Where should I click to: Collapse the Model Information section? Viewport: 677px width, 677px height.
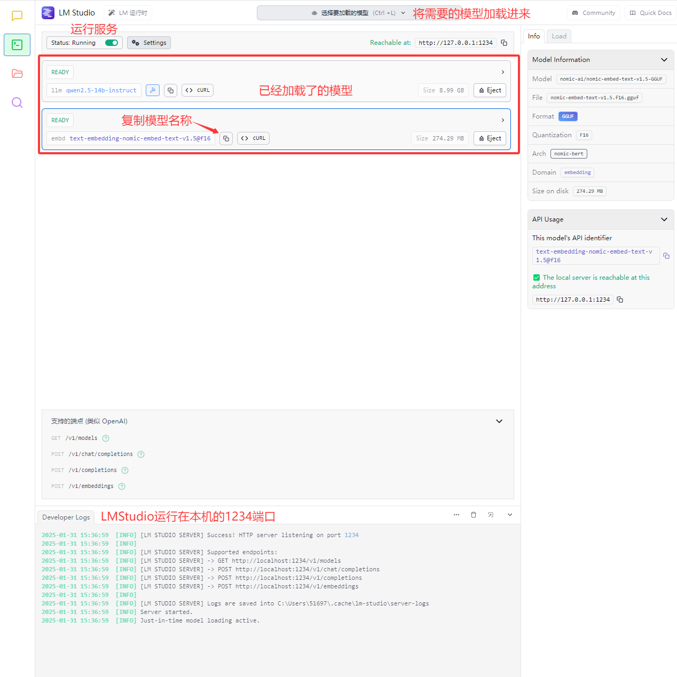point(664,60)
